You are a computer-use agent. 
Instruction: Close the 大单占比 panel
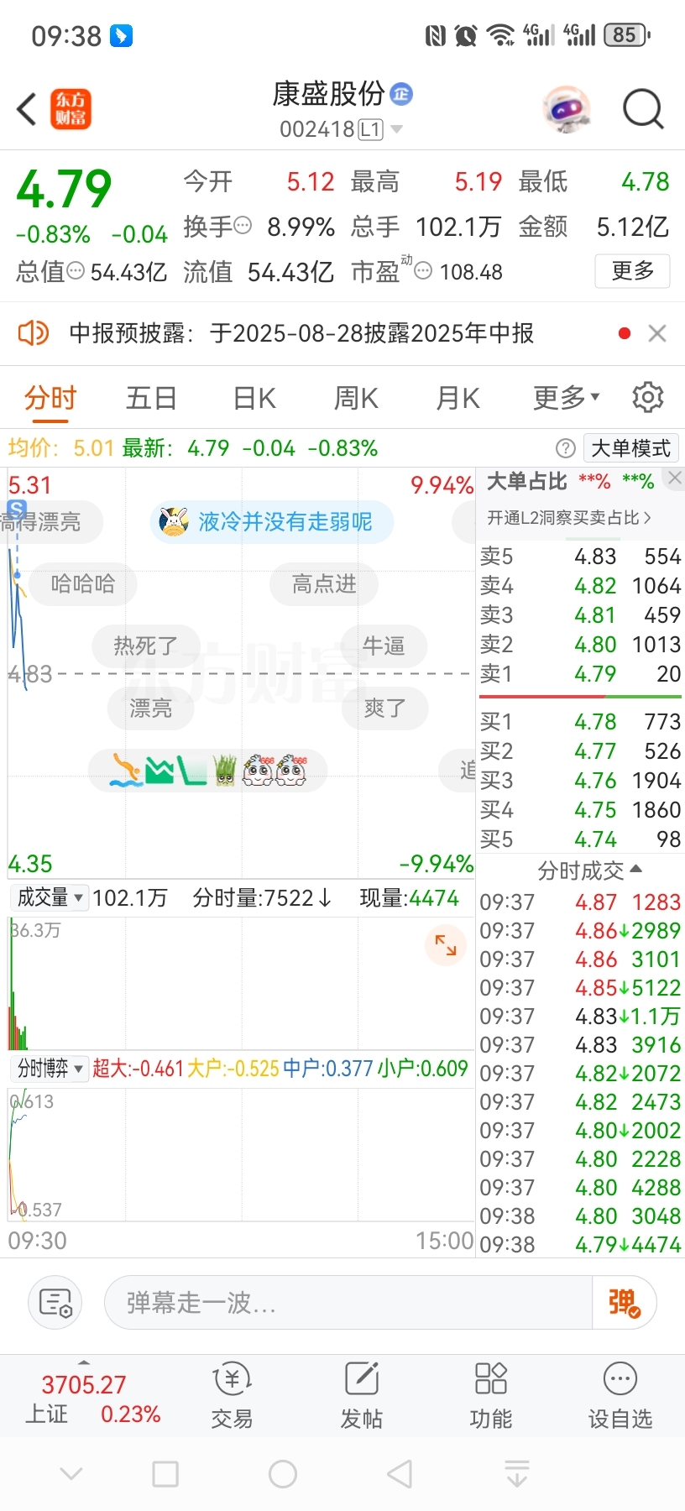(x=674, y=478)
